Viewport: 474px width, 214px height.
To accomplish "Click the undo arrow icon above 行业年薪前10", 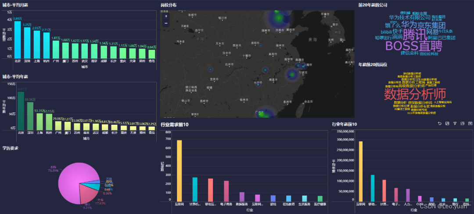I will tap(440, 123).
